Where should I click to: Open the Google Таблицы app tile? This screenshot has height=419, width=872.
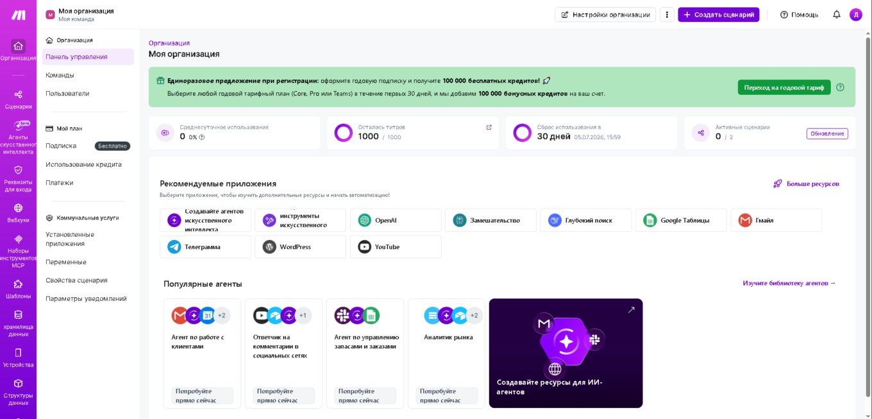tap(681, 220)
